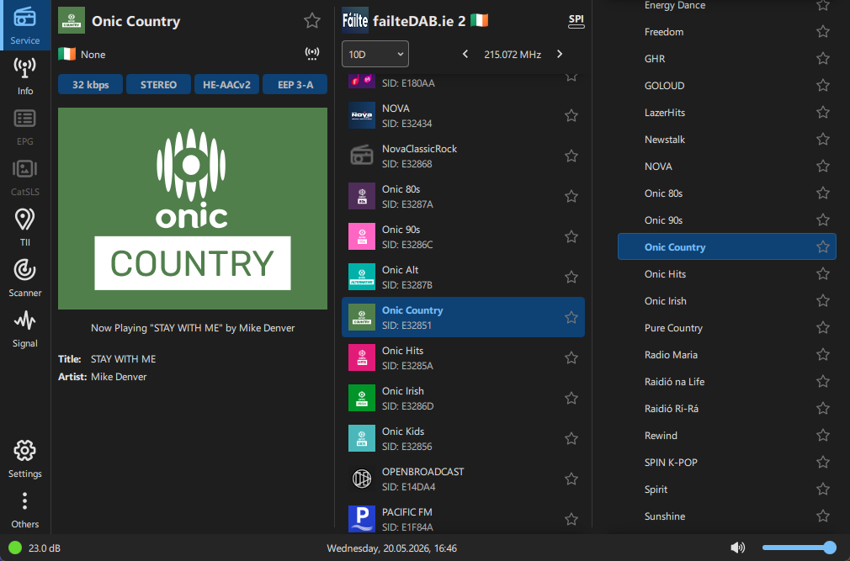This screenshot has width=850, height=561.
Task: Select Onic Alt in the ensemble list
Action: coord(463,277)
